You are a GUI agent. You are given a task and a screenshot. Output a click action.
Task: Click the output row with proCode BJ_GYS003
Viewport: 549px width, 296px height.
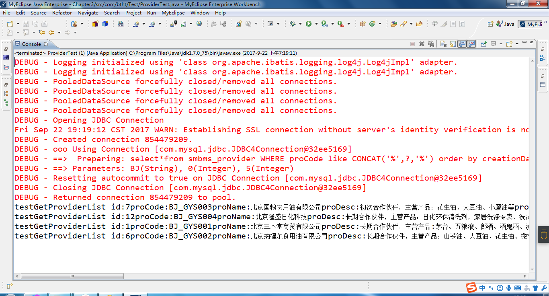[x=271, y=207]
